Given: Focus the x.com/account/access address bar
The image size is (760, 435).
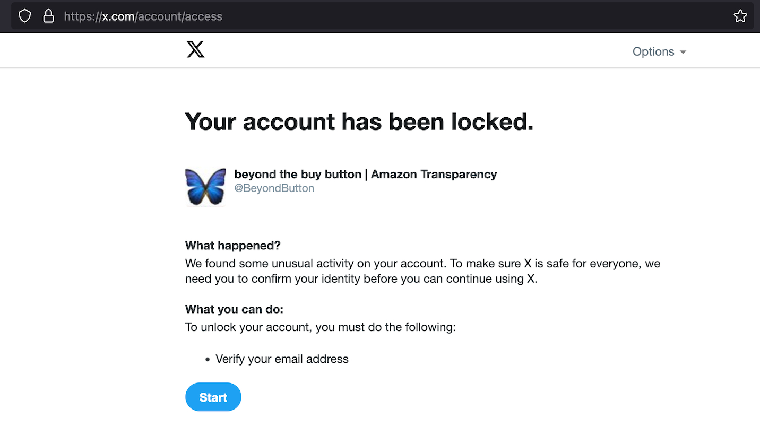Looking at the screenshot, I should pyautogui.click(x=372, y=16).
